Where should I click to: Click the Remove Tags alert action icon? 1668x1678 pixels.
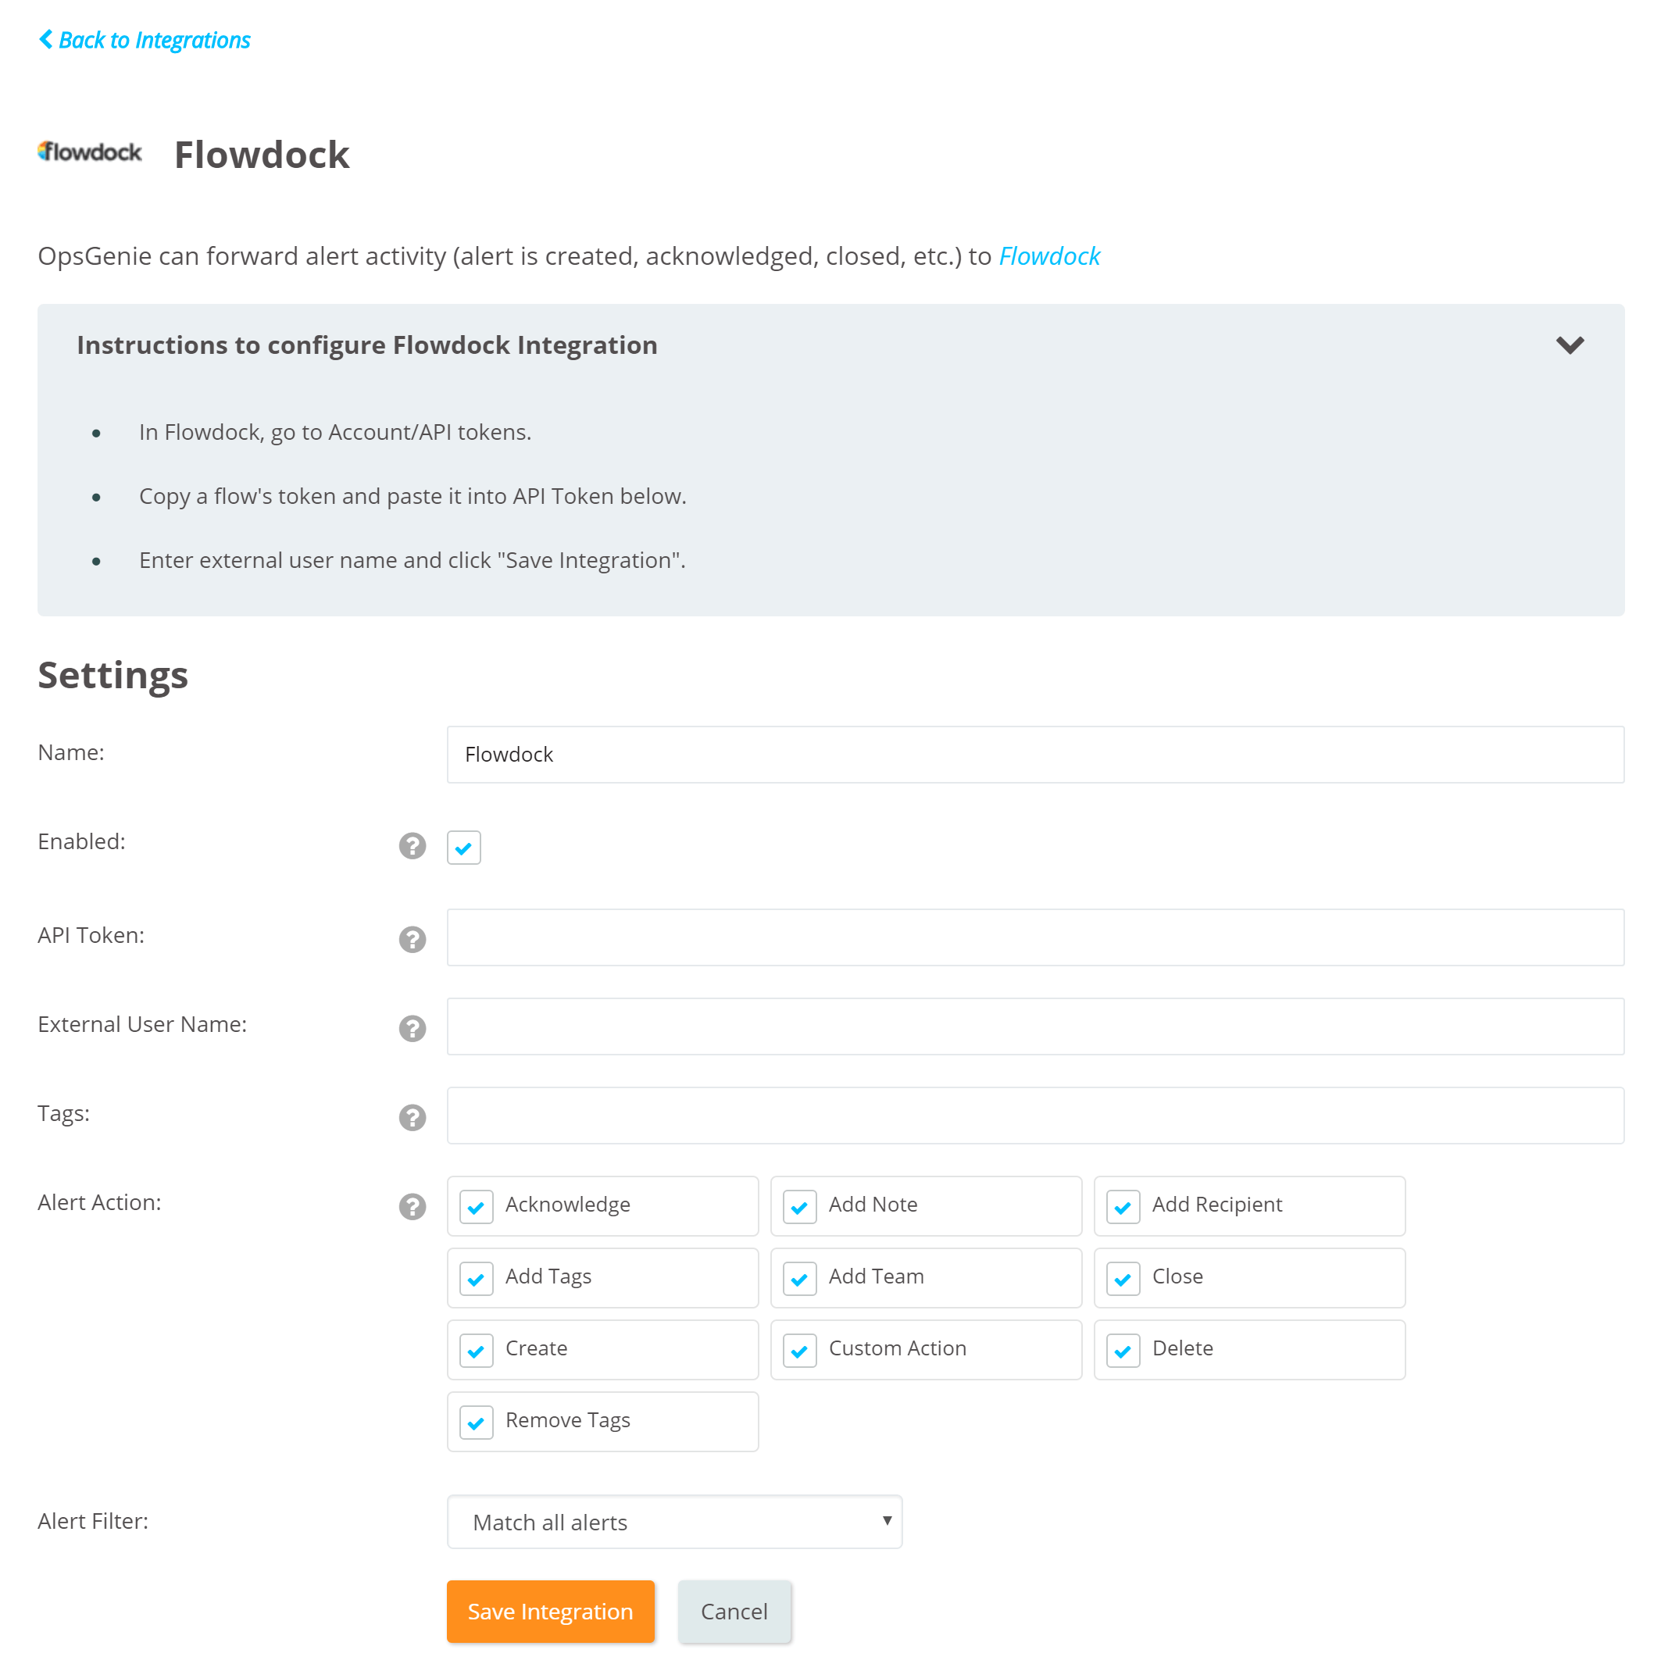478,1422
